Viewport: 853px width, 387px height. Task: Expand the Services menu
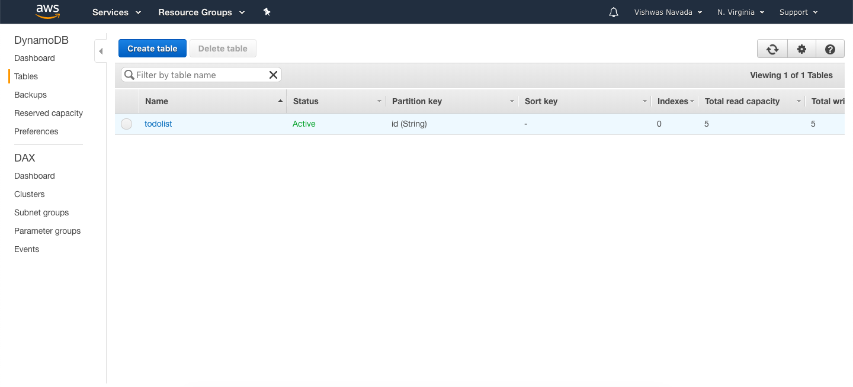pyautogui.click(x=117, y=12)
